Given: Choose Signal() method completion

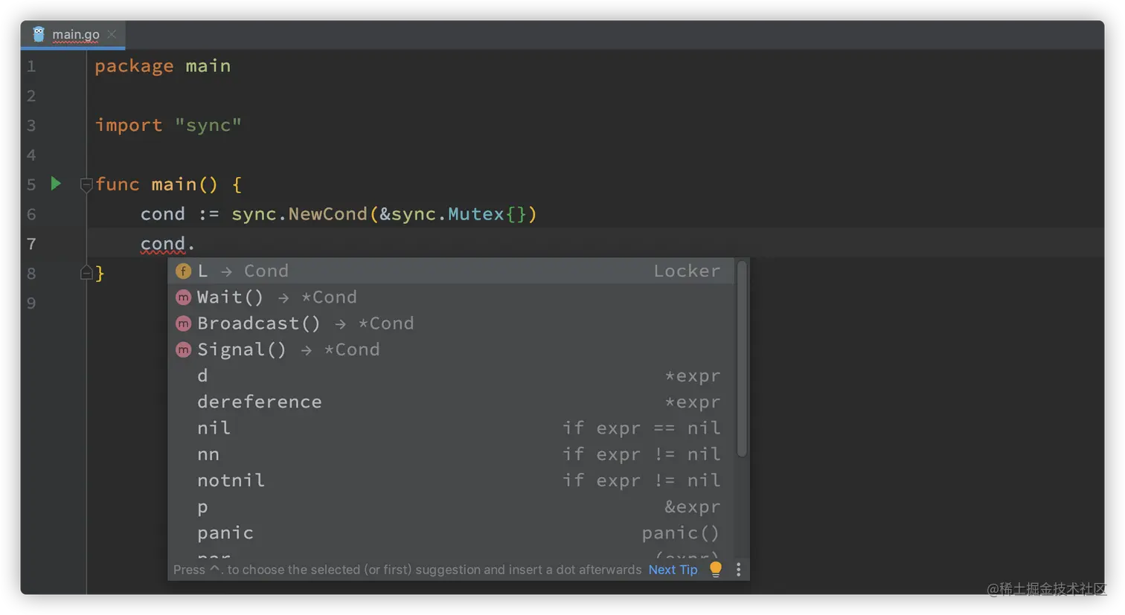Looking at the screenshot, I should [x=451, y=349].
